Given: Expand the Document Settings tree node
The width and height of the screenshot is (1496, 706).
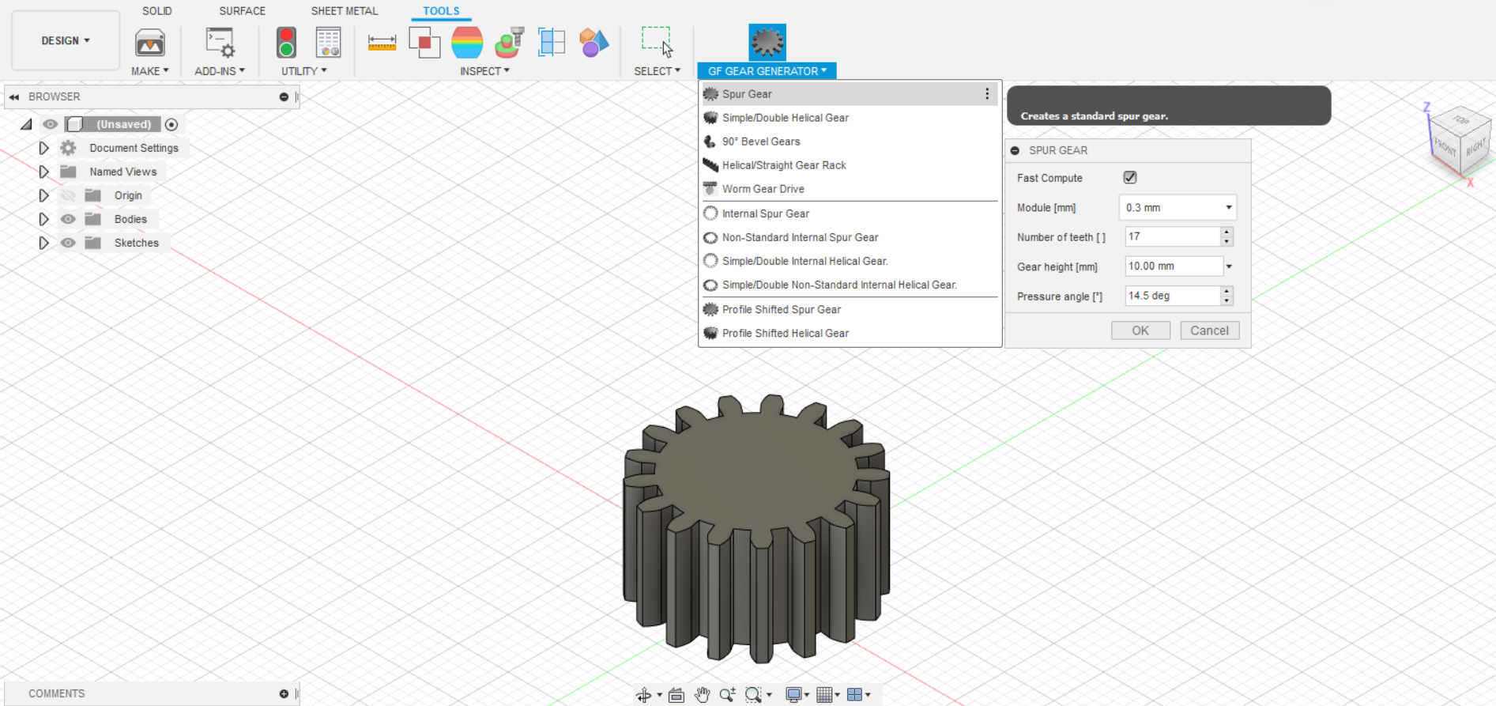Looking at the screenshot, I should (x=44, y=148).
